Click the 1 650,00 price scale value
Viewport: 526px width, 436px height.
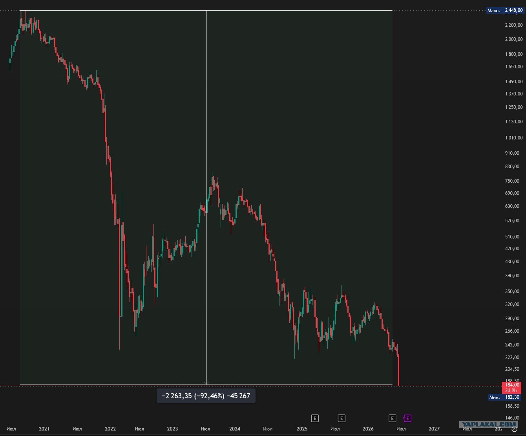click(514, 67)
